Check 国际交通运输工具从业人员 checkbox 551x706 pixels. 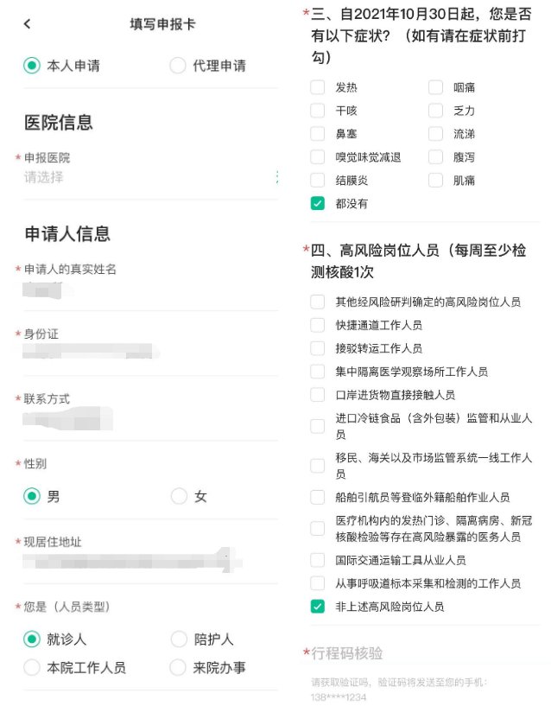pos(318,560)
